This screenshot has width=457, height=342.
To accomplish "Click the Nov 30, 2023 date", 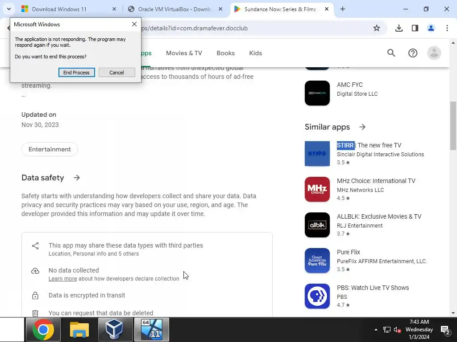I will click(x=40, y=125).
